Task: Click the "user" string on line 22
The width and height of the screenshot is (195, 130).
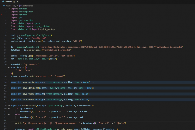Action: (x=28, y=70)
